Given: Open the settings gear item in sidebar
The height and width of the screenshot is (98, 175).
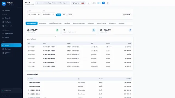Looking at the screenshot, I should (3, 49).
